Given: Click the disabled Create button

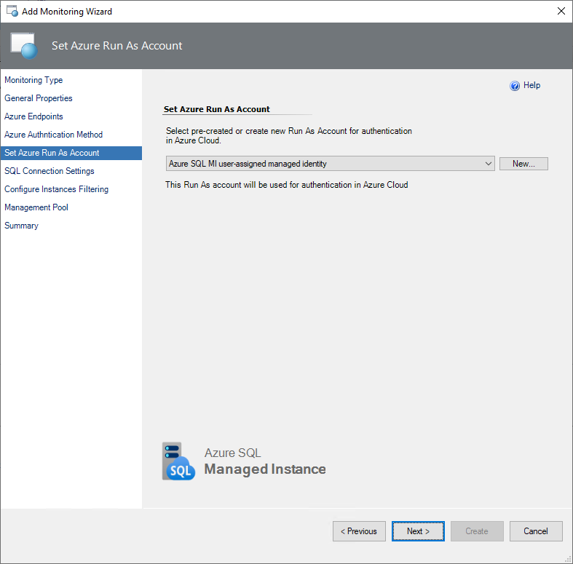Looking at the screenshot, I should [x=477, y=531].
